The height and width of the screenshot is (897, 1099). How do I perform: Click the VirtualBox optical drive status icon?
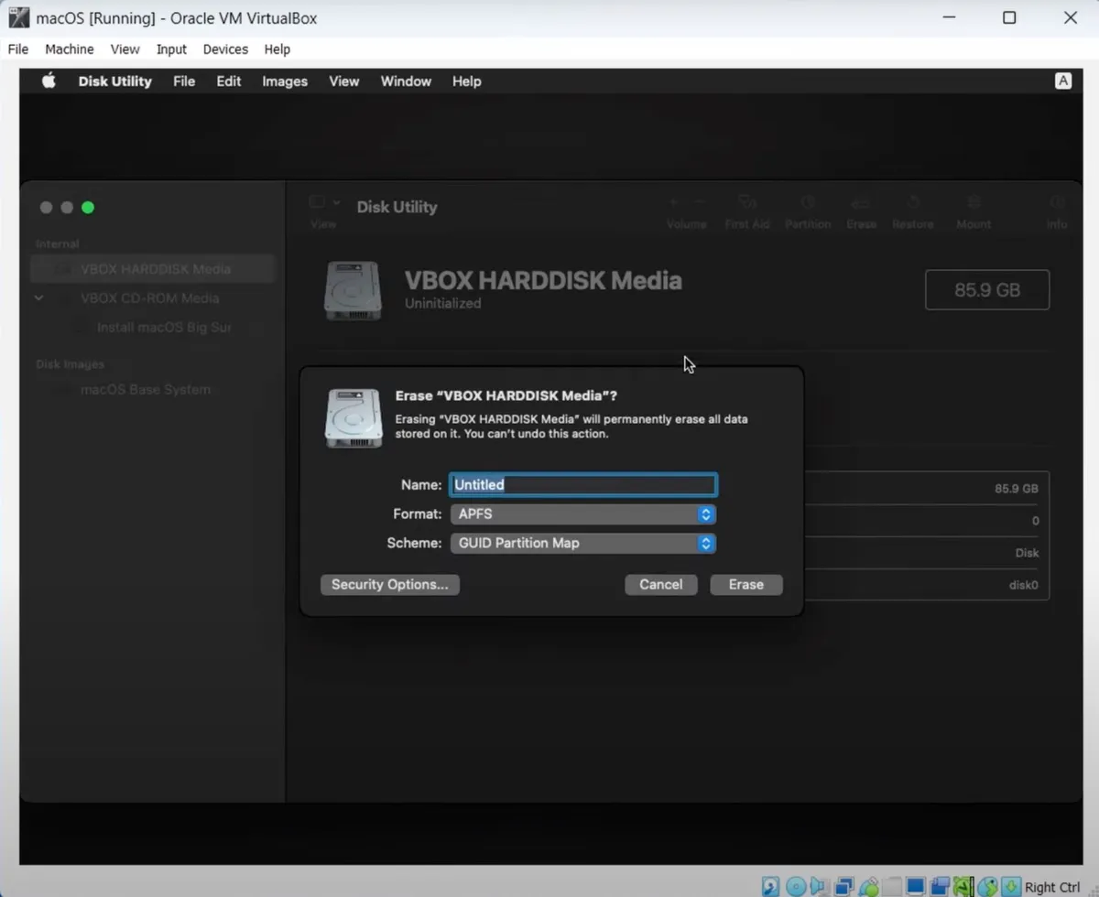pyautogui.click(x=795, y=886)
